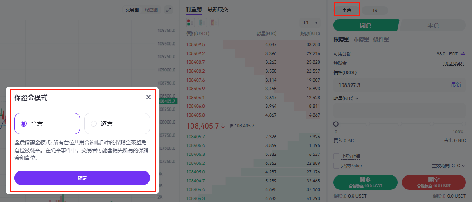Open the 數量(BTC) unit dropdown
The width and height of the screenshot is (472, 202).
(346, 98)
